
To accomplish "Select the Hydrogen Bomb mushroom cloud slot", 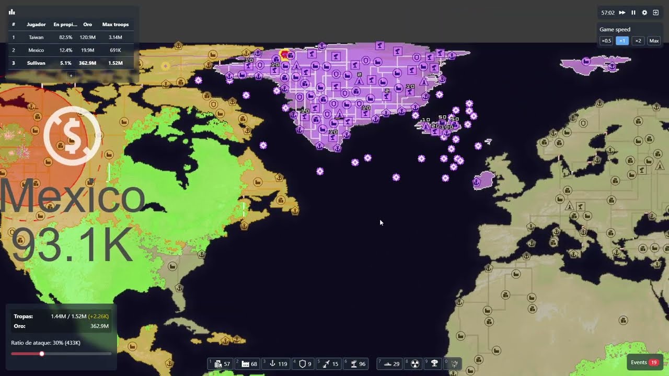I will click(x=434, y=363).
